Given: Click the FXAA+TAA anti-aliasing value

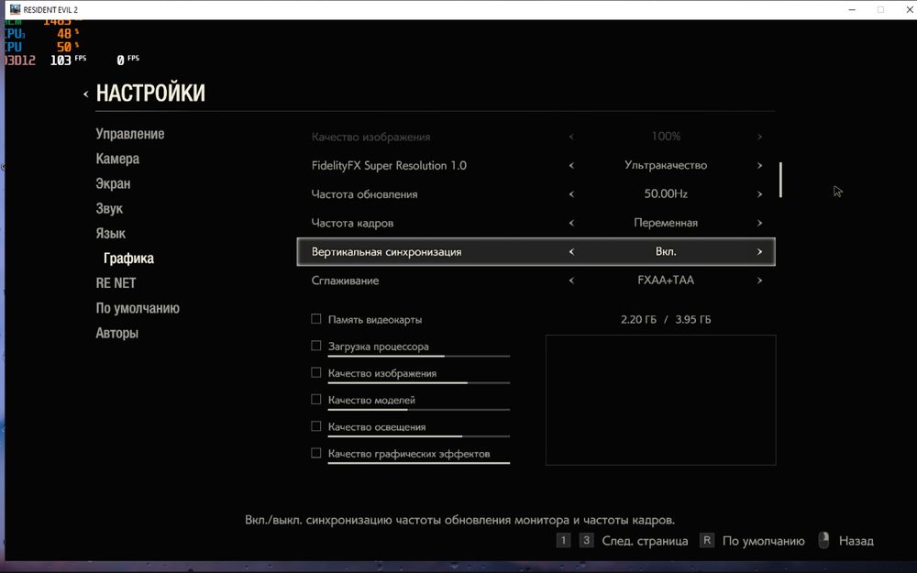Looking at the screenshot, I should tap(666, 281).
